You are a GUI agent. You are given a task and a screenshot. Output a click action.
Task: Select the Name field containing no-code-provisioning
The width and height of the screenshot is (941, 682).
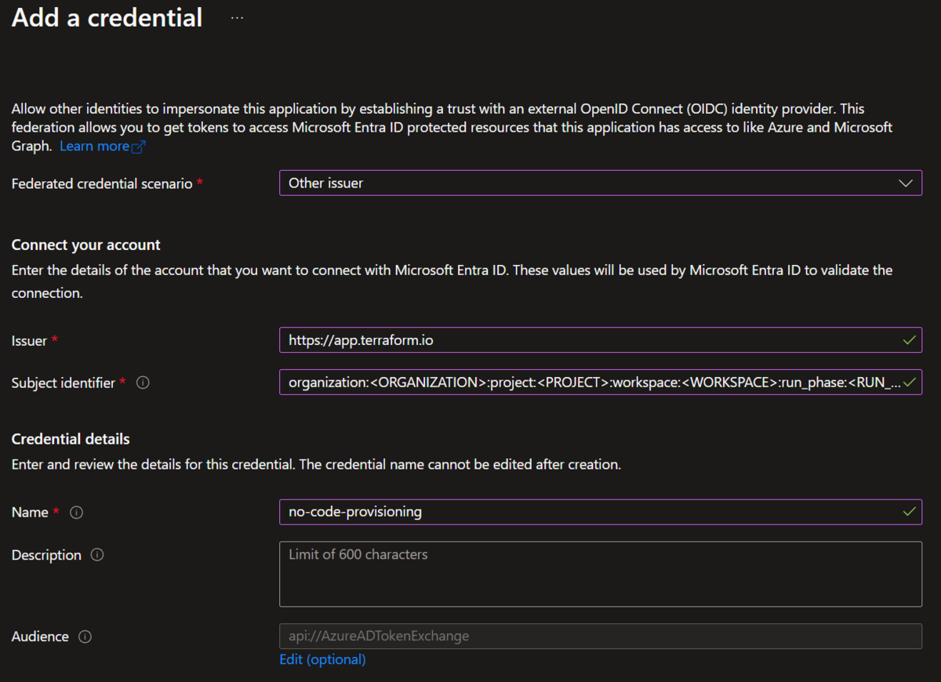(x=549, y=511)
